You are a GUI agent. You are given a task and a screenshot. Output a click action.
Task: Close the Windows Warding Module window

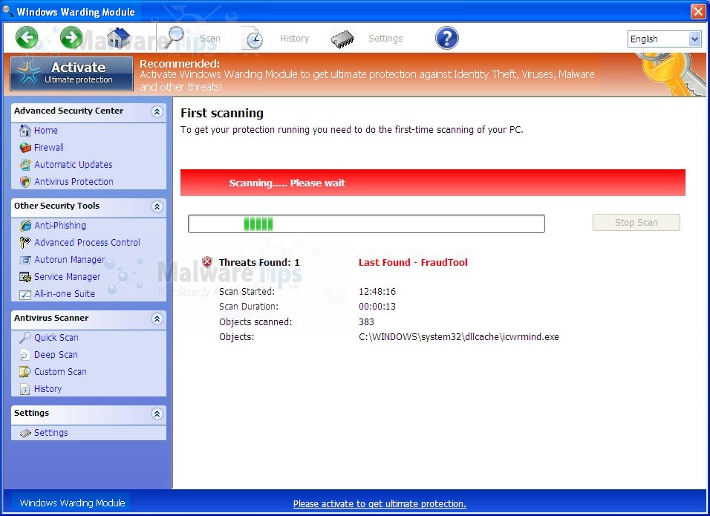point(698,11)
